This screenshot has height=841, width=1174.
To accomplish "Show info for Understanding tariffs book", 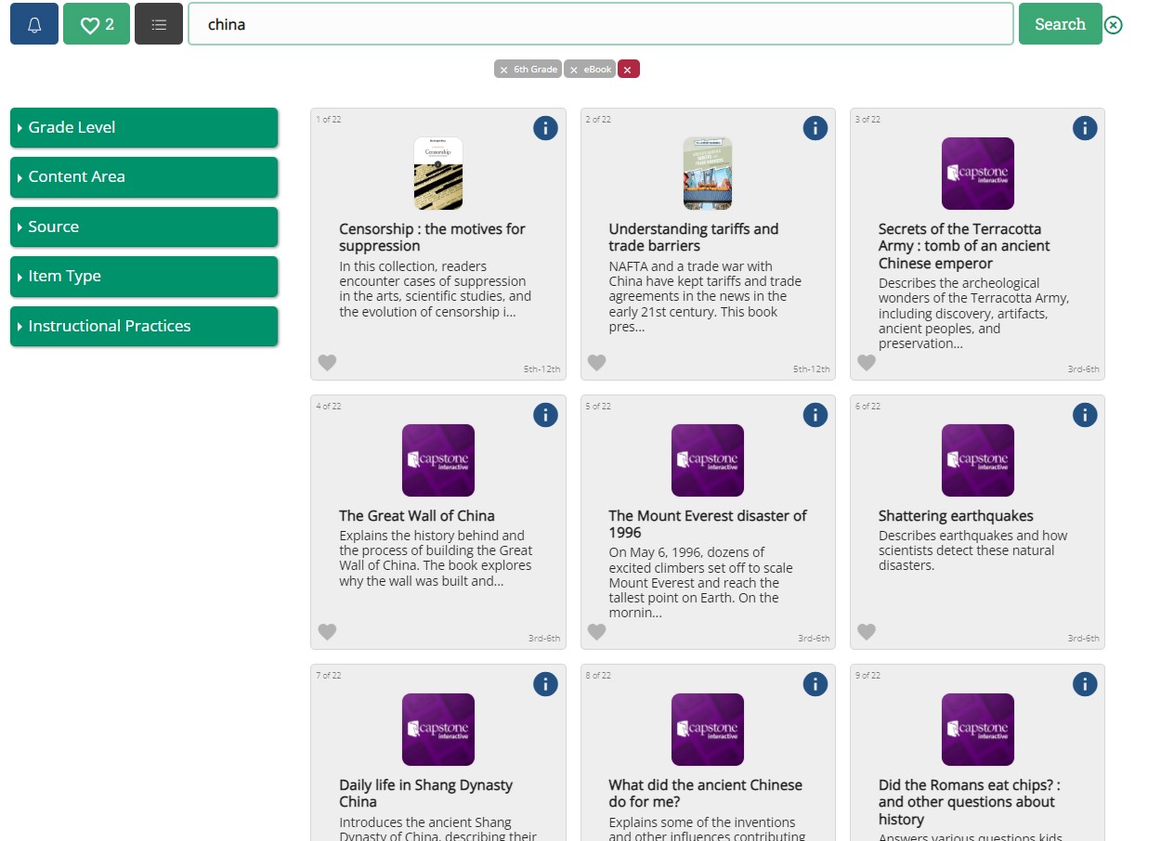I will click(815, 128).
